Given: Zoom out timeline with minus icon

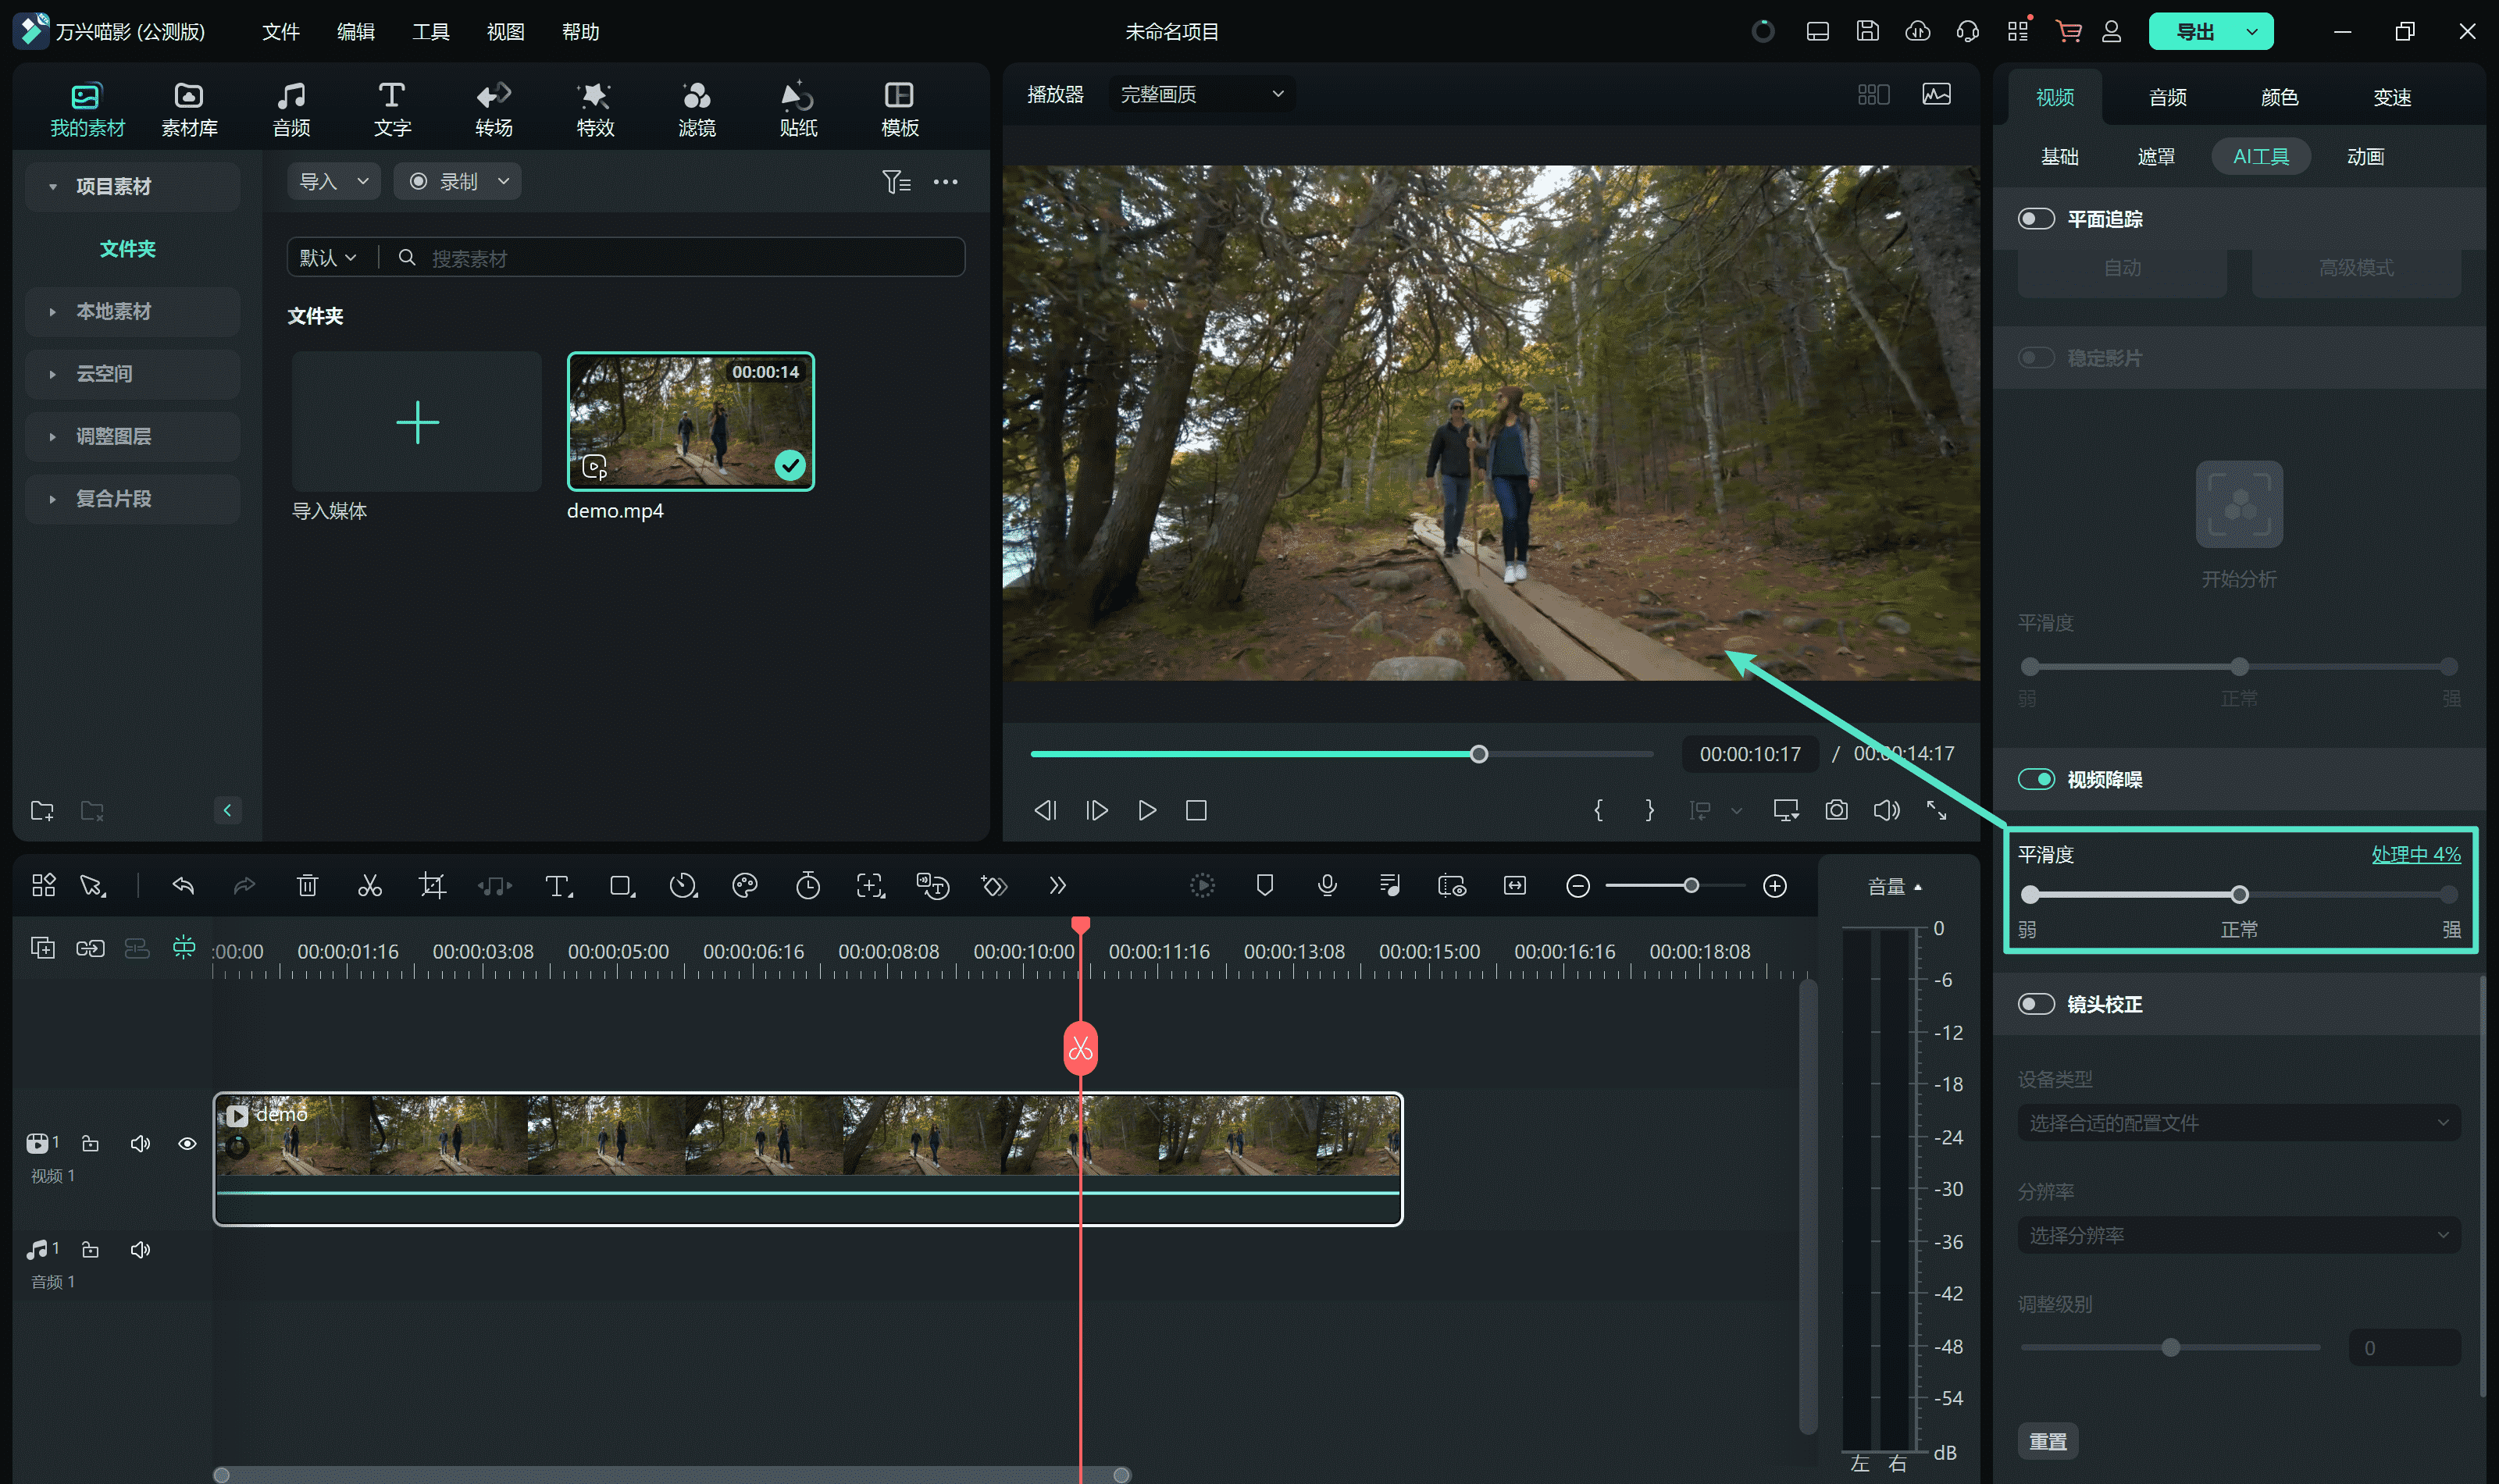Looking at the screenshot, I should click(x=1577, y=886).
